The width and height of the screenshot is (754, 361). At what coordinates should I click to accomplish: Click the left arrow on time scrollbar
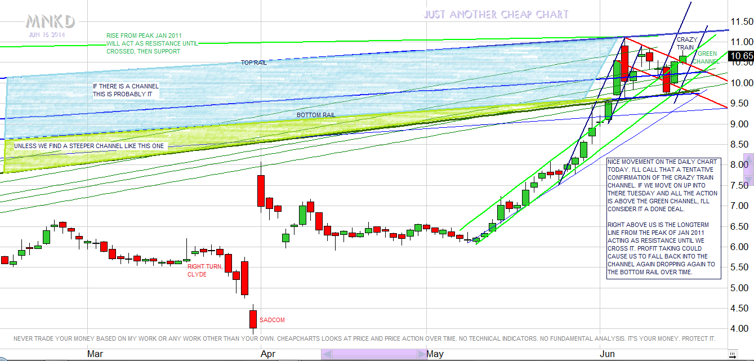[x=326, y=354]
